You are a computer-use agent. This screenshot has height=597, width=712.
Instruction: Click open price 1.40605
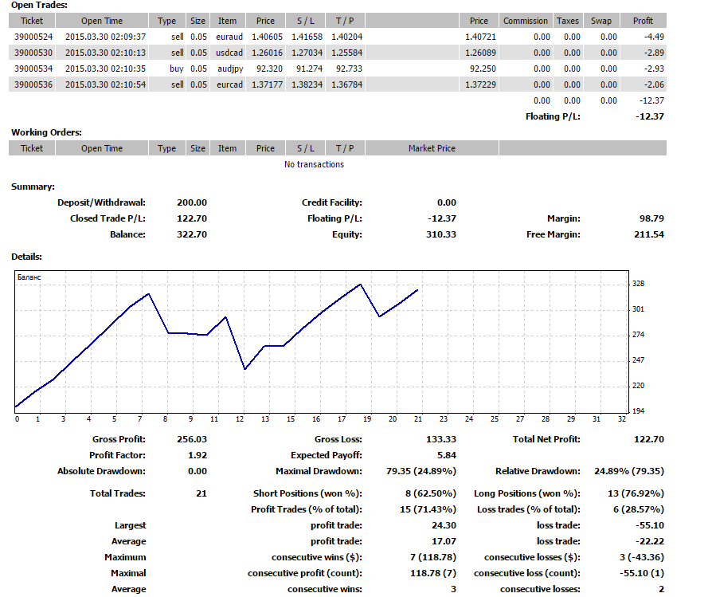pyautogui.click(x=267, y=37)
